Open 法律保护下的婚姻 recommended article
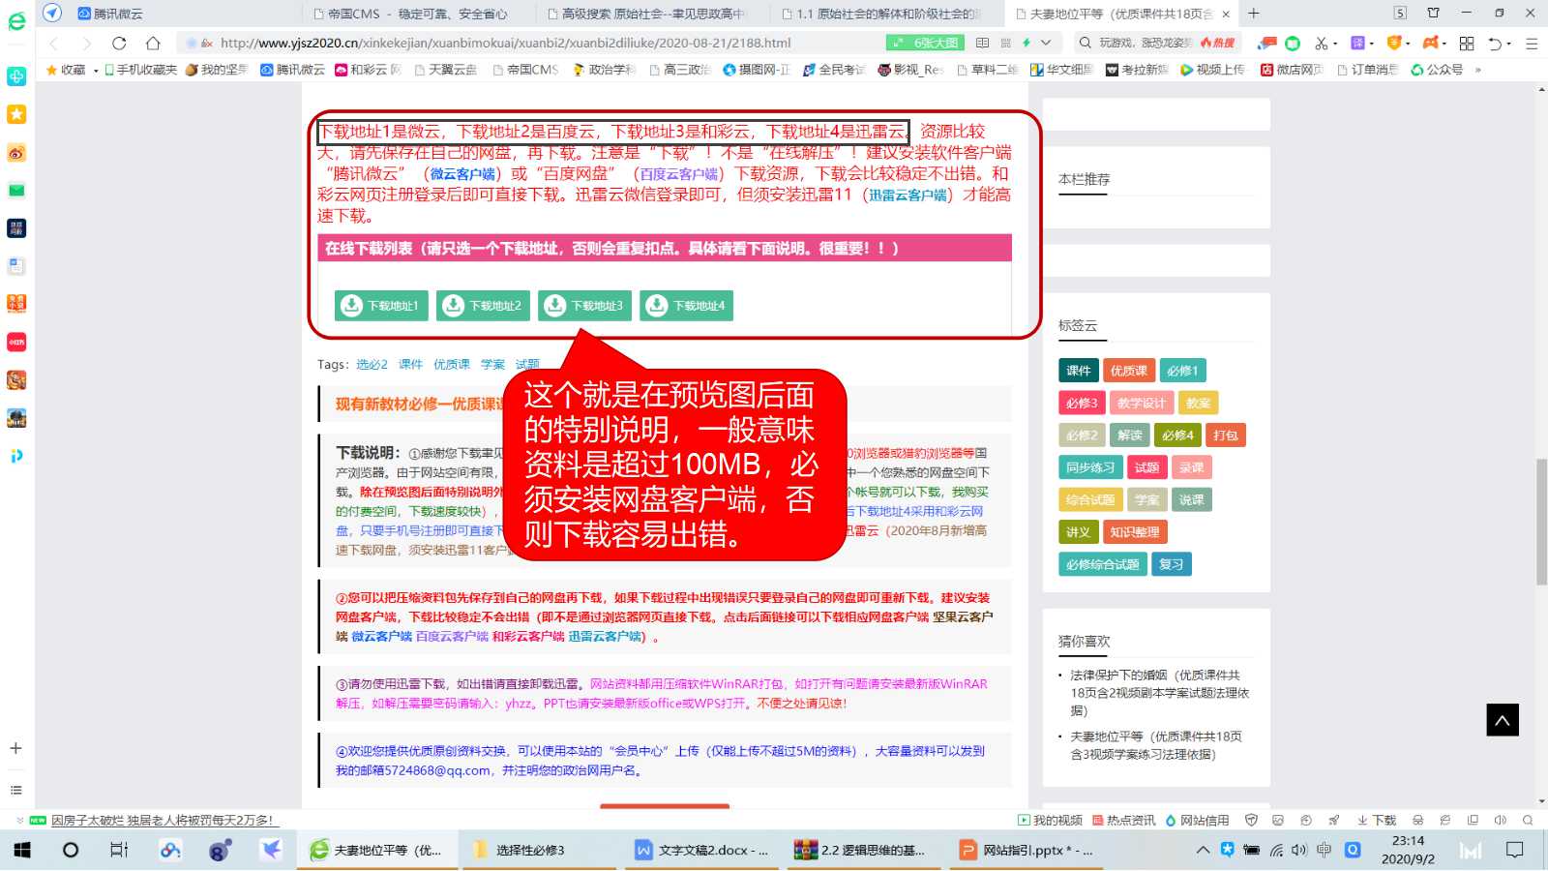This screenshot has width=1548, height=871. pos(1159,693)
